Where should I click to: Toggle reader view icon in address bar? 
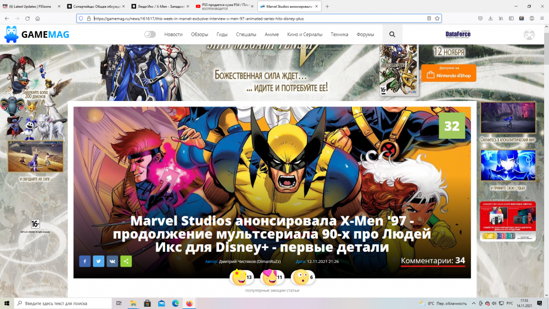click(x=429, y=19)
